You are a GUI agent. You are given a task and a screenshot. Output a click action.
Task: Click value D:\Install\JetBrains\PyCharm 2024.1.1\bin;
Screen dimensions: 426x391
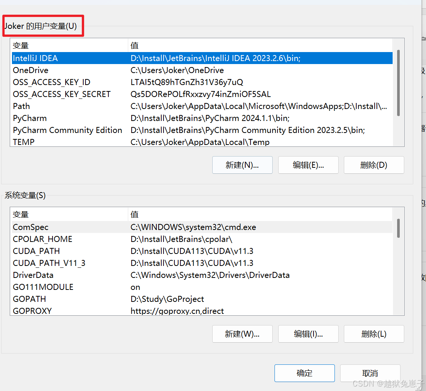(210, 118)
